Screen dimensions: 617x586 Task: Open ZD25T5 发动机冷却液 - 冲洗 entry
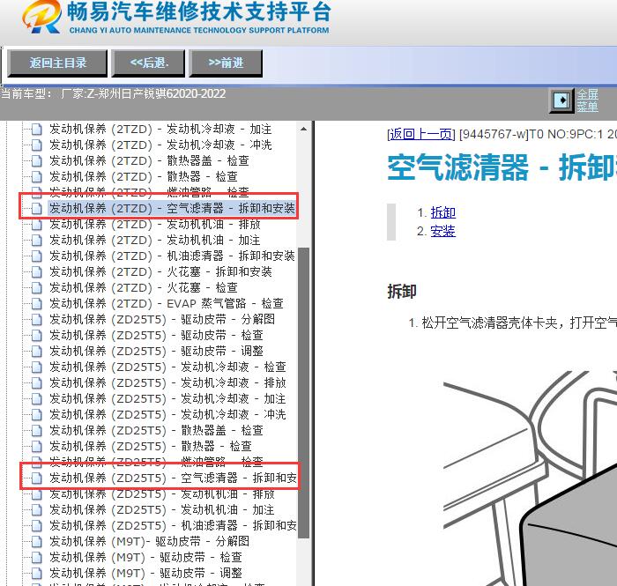click(x=167, y=414)
